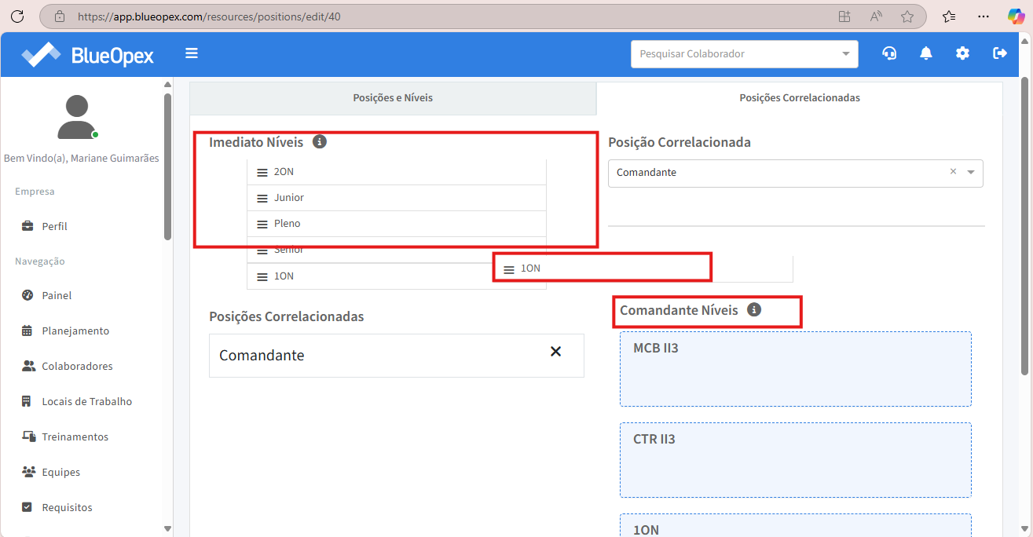Click the browser favorites star icon

pos(907,16)
